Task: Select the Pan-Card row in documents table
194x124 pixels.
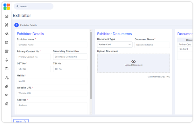Action: coord(185,49)
